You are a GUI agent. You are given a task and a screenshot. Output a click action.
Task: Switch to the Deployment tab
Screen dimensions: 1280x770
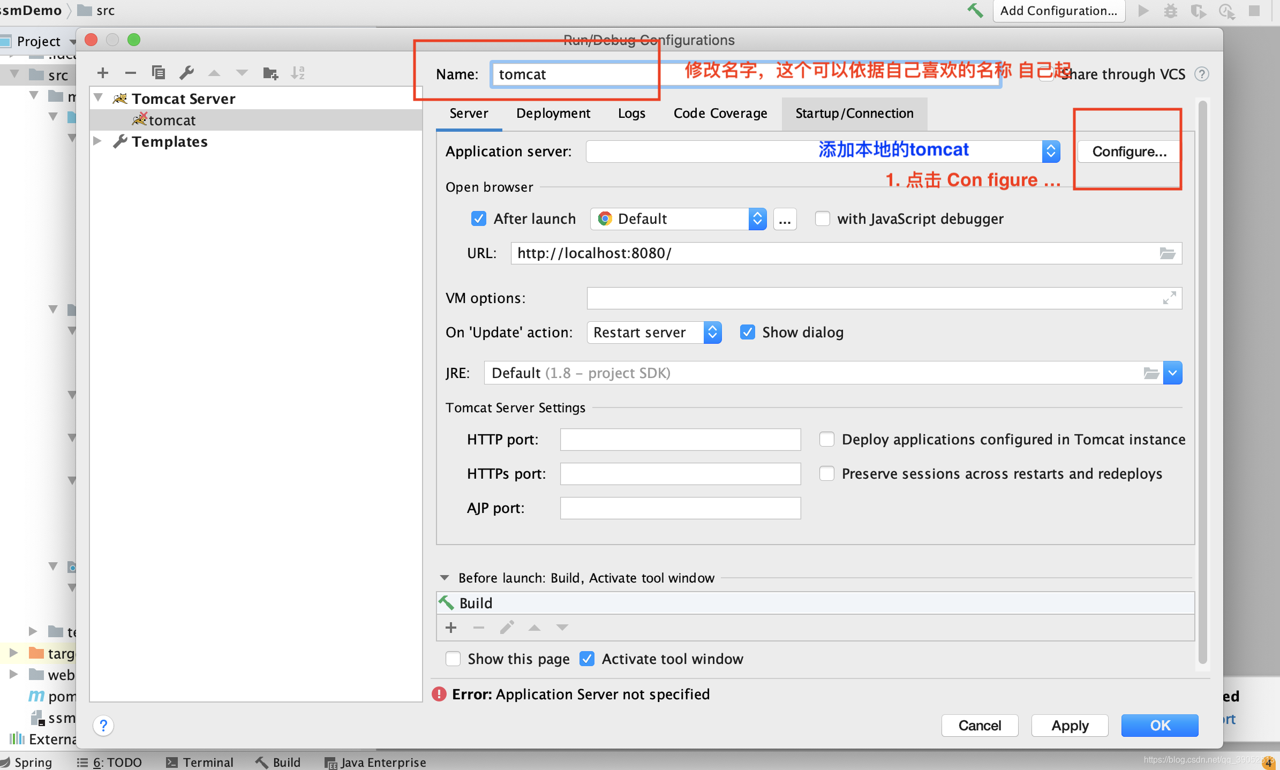[553, 114]
